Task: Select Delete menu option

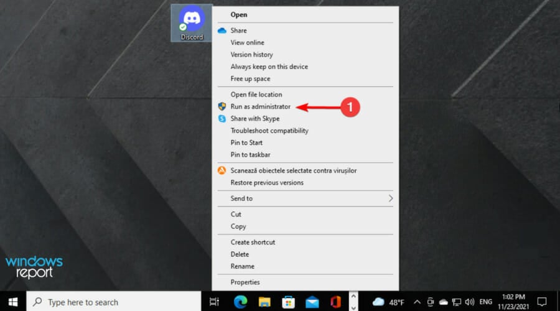Action: coord(240,254)
